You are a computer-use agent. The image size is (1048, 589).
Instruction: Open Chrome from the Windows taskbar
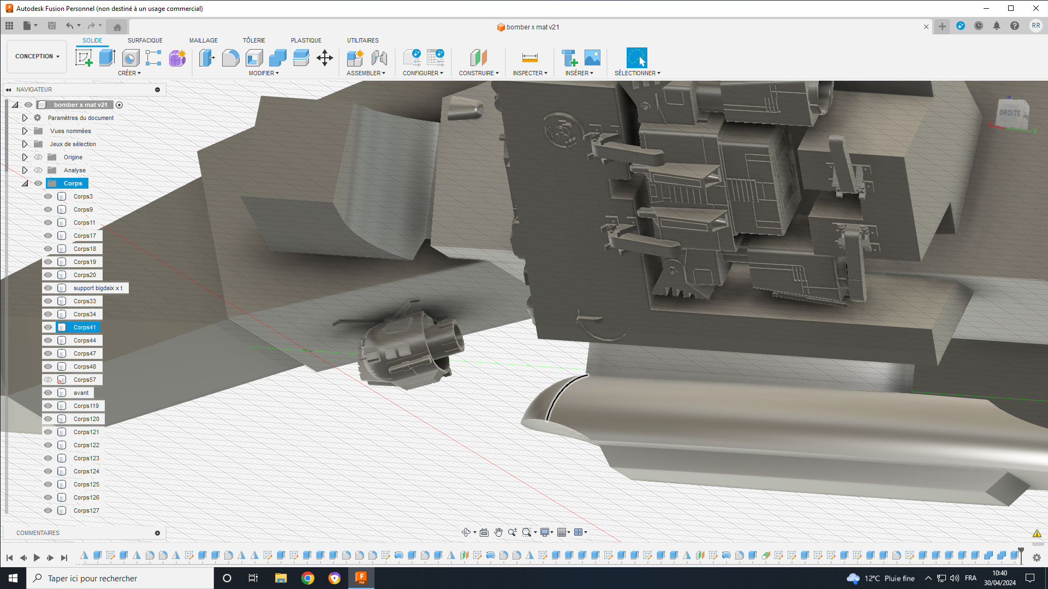[308, 578]
